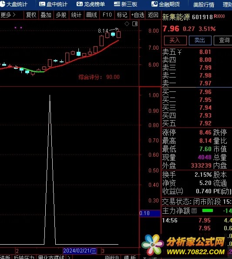Click 卖一 price 7.97
232x259 pixels.
click(205, 83)
